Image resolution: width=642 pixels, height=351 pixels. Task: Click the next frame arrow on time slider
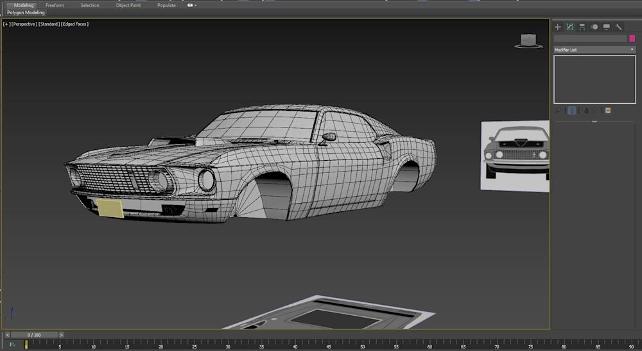61,334
